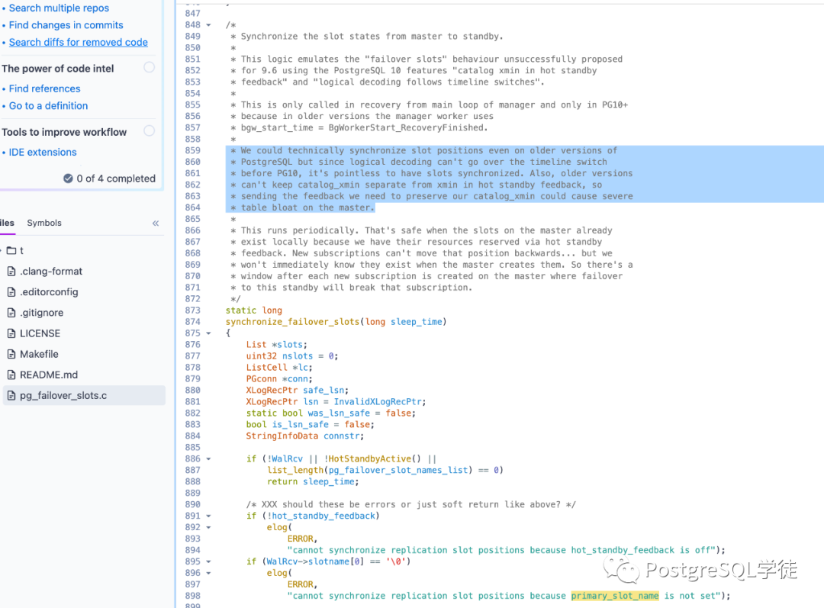Image resolution: width=824 pixels, height=608 pixels.
Task: Click the '0 of 4 completed' progress text
Action: tap(116, 179)
